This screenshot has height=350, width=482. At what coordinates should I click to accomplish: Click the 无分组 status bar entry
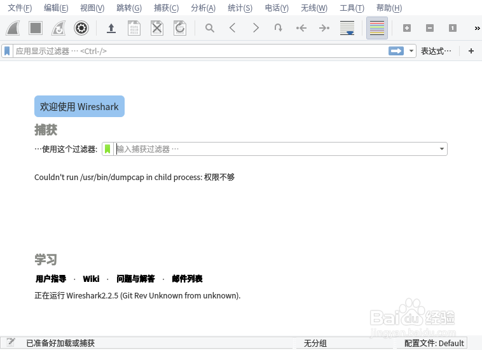click(315, 343)
